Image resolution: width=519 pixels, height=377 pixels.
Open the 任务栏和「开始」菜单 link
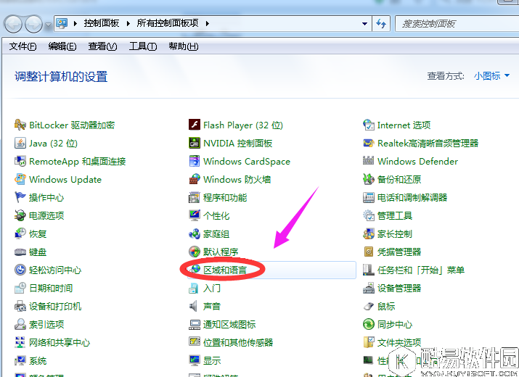click(x=421, y=270)
